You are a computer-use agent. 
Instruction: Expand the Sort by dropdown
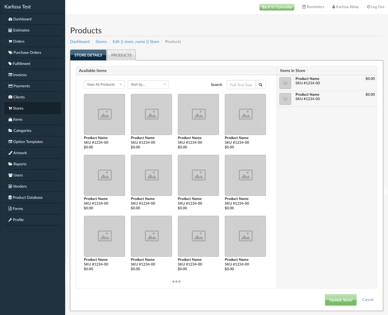(x=148, y=85)
